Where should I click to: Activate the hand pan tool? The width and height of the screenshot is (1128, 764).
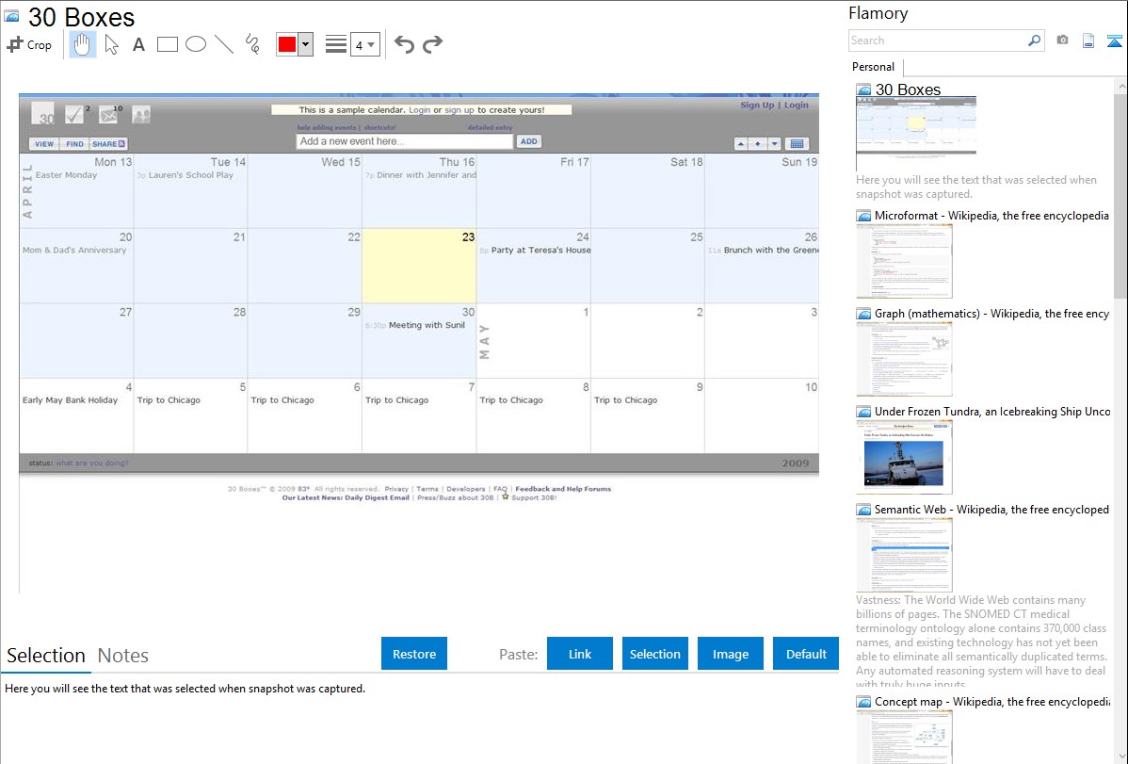(83, 44)
